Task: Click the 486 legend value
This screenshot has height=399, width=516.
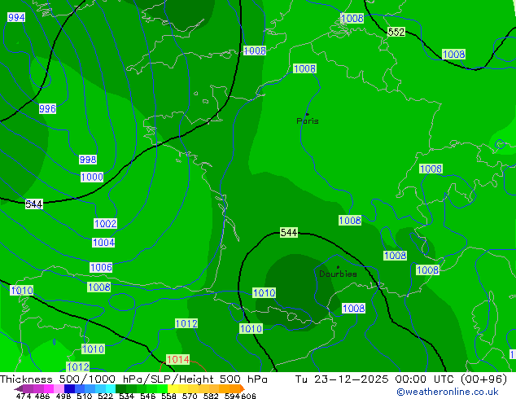Action: click(42, 396)
